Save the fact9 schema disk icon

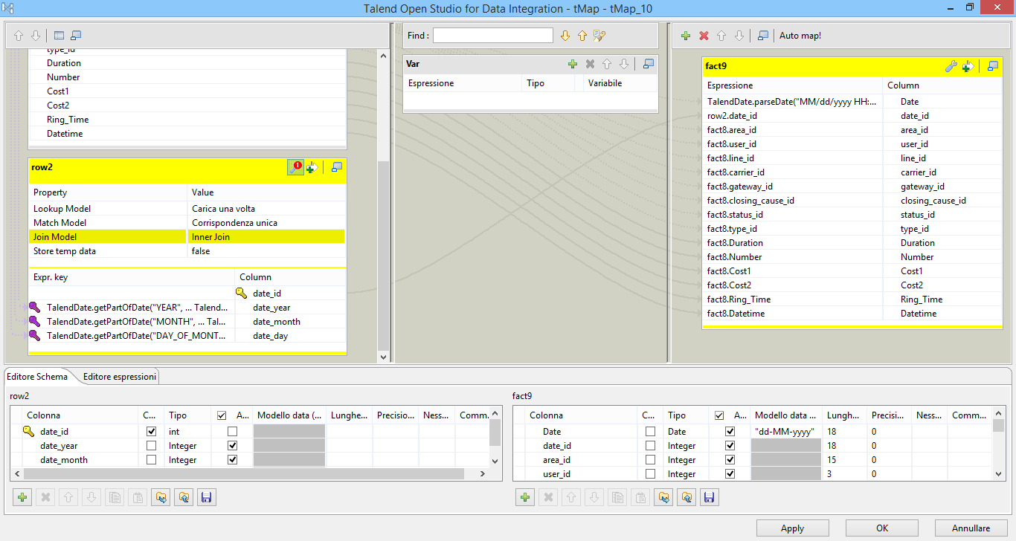(710, 497)
